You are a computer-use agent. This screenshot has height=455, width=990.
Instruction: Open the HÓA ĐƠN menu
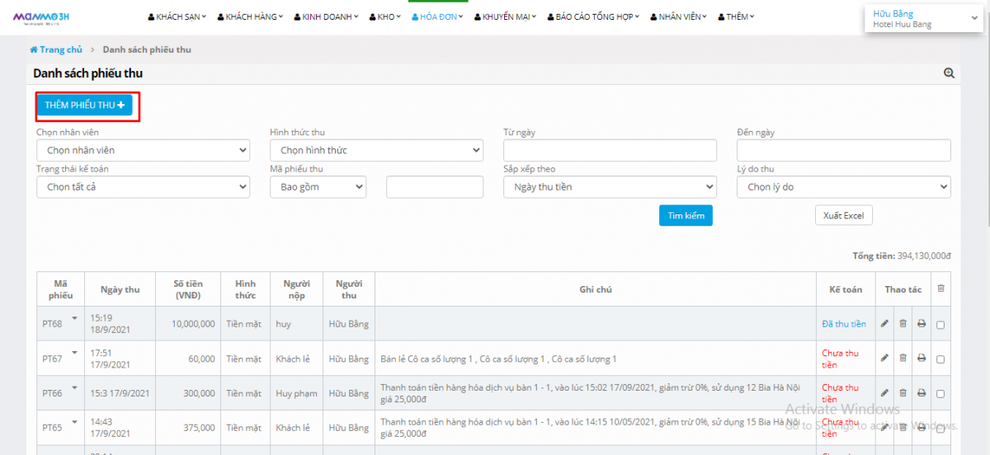[x=439, y=16]
